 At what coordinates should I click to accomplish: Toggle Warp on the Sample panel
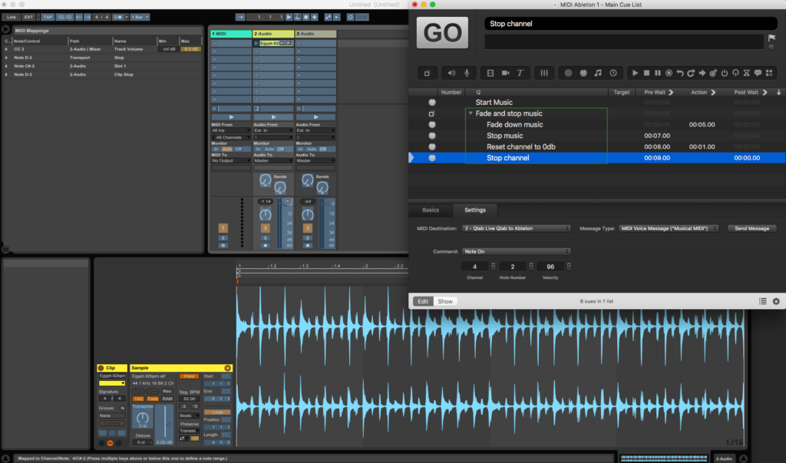pos(189,376)
